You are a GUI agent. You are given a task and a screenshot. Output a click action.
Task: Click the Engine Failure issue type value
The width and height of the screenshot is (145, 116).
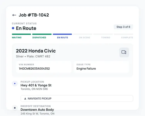point(86,69)
